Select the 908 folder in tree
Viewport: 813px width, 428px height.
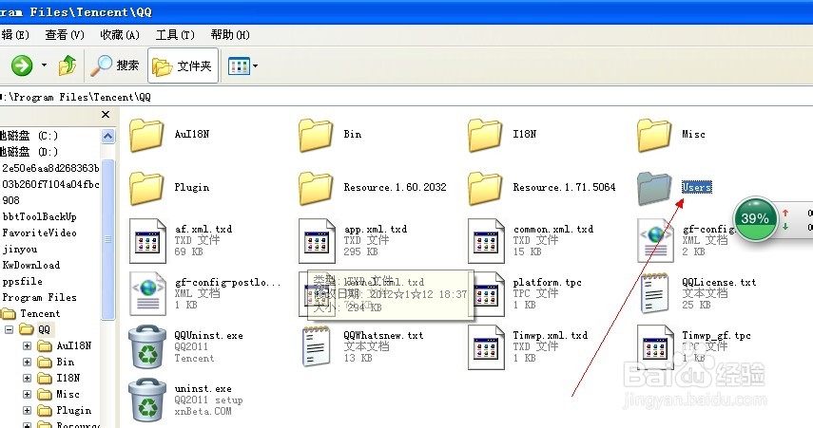point(10,200)
